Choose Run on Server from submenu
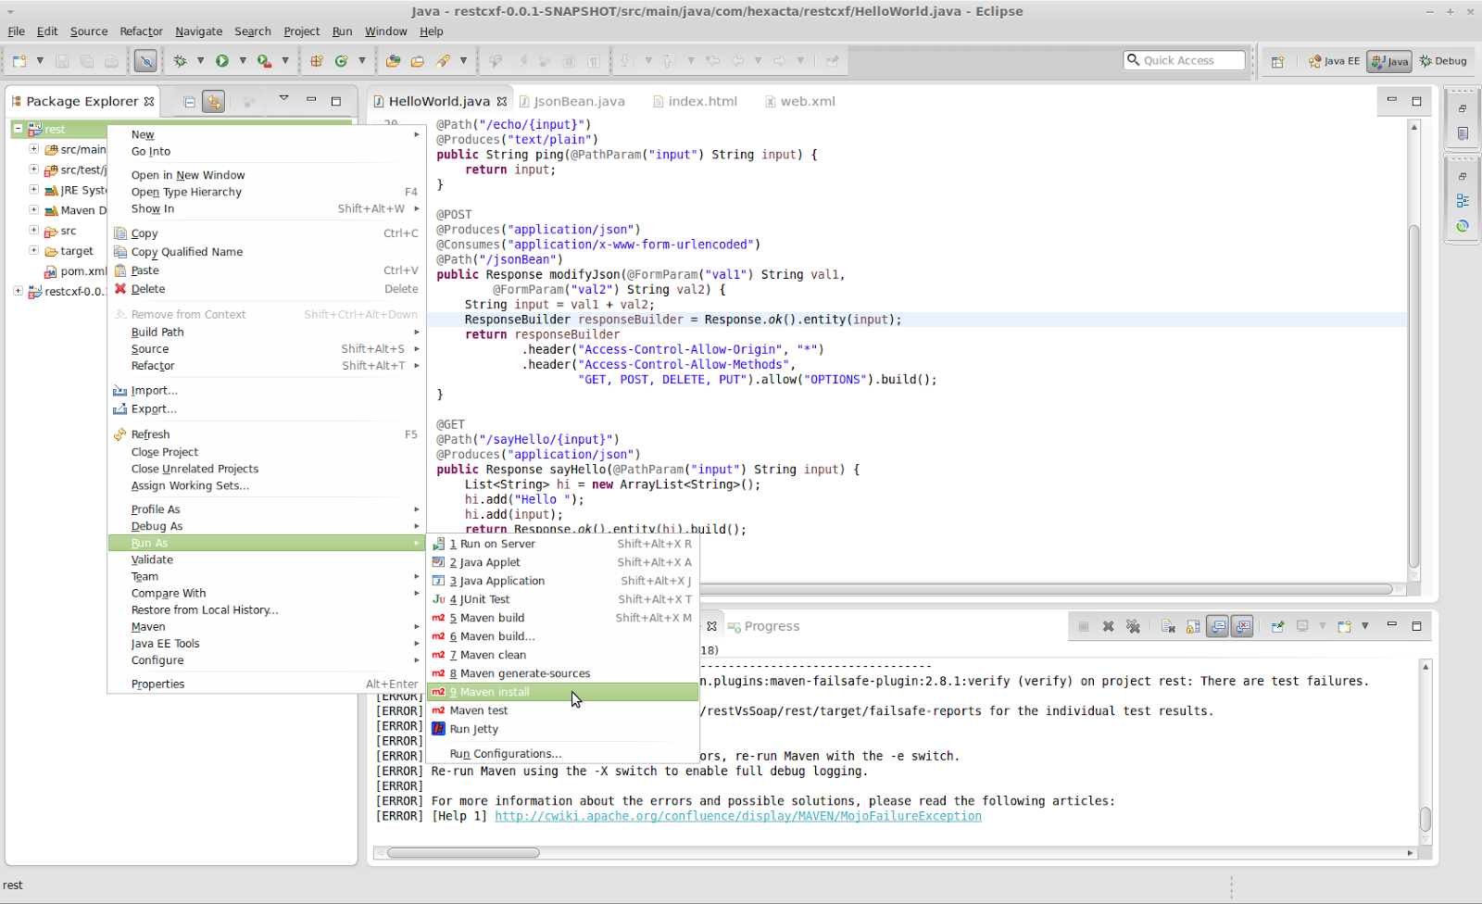 [x=562, y=544]
